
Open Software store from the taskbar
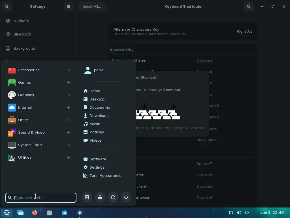click(x=65, y=213)
